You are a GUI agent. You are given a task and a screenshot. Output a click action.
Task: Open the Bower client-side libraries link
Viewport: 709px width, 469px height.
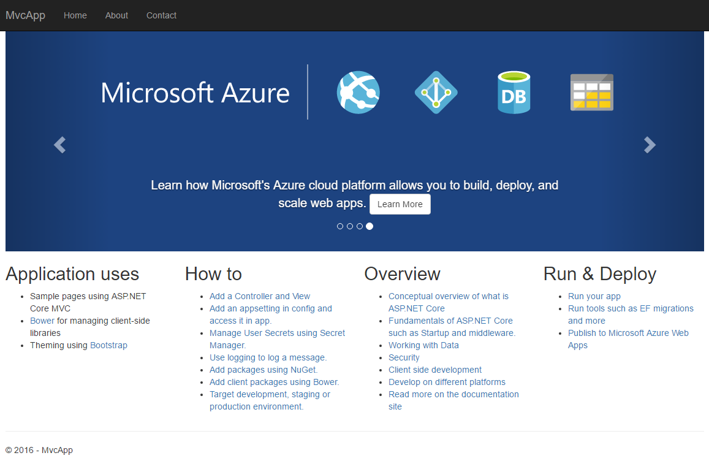[x=42, y=321]
